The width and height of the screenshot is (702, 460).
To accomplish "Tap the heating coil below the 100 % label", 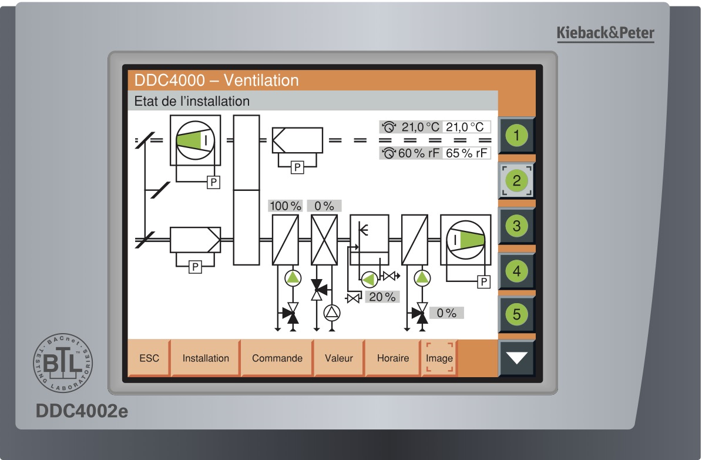I will tap(285, 240).
